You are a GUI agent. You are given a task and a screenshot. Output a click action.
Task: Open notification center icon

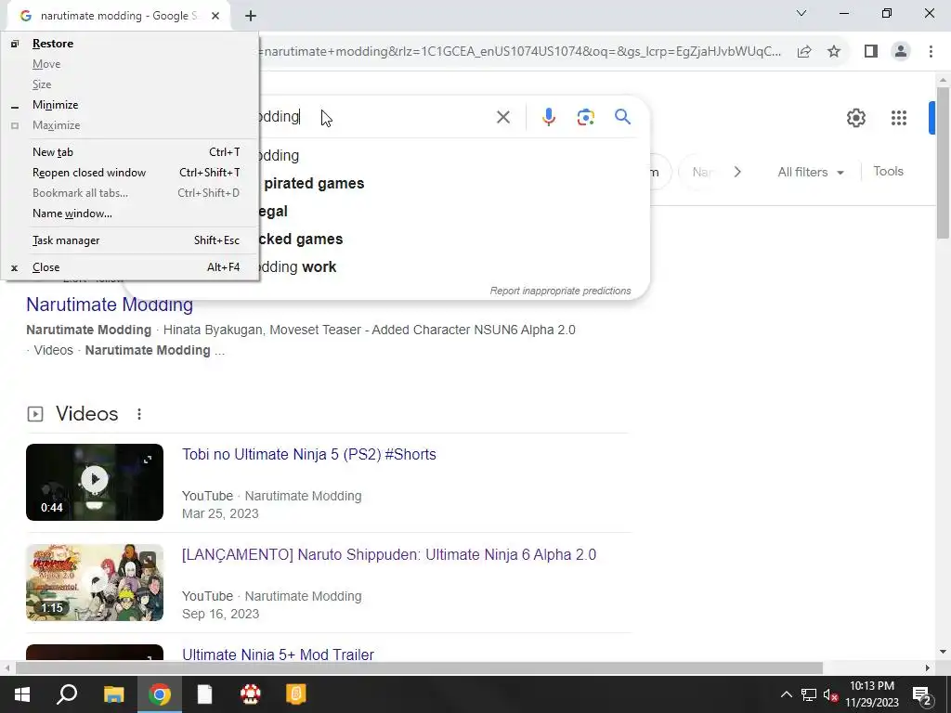[921, 694]
